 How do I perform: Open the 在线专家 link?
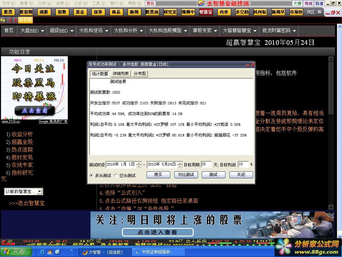22,165
